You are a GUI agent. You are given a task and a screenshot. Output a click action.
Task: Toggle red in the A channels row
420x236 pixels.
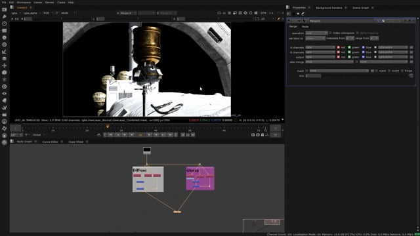[339, 47]
